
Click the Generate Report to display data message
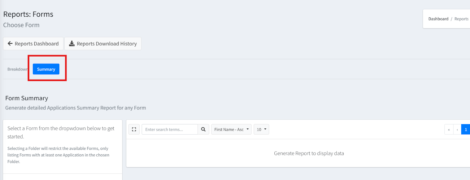[x=309, y=153]
